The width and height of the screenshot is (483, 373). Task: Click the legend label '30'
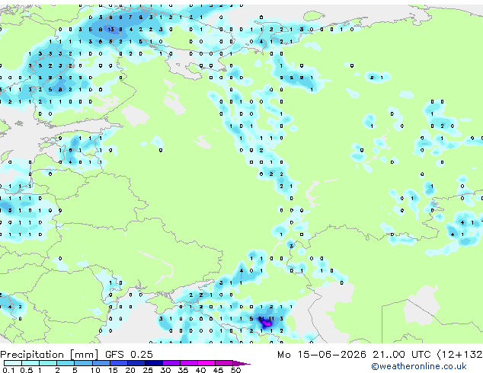click(x=165, y=370)
